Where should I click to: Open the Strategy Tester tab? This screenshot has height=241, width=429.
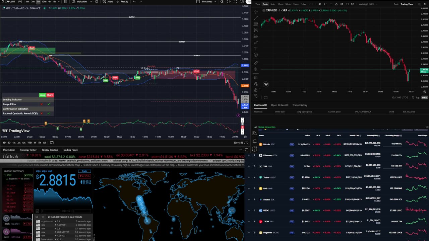tap(28, 150)
